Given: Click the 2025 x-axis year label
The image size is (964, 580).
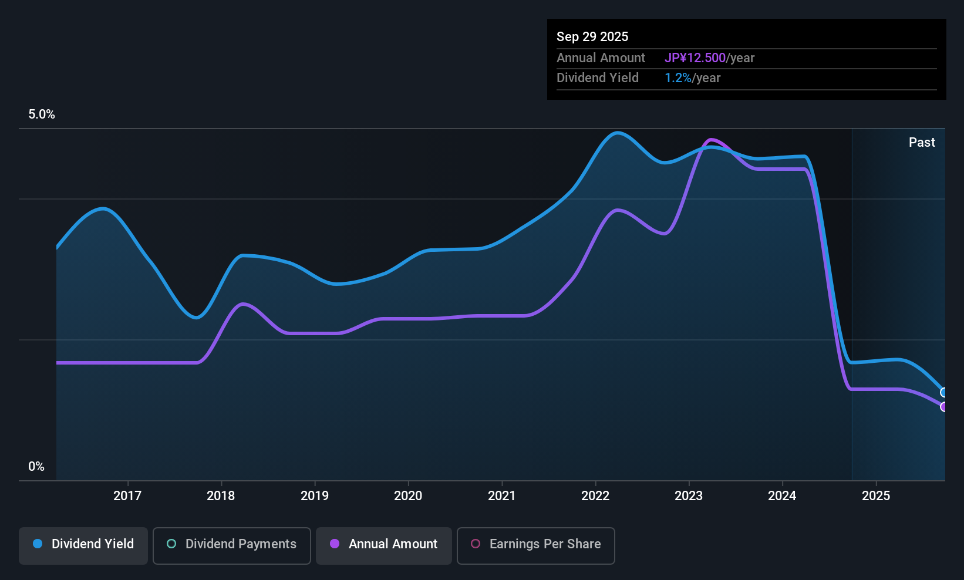Looking at the screenshot, I should tap(876, 496).
